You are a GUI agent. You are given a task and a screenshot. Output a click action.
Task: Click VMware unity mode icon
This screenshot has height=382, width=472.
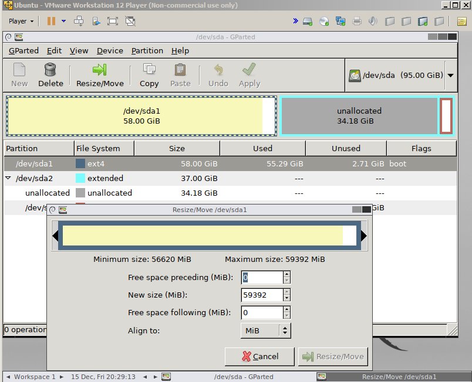coord(130,21)
